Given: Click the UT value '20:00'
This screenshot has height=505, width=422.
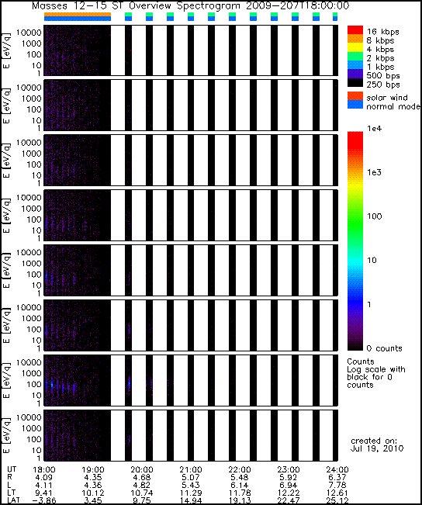Looking at the screenshot, I should tap(142, 470).
